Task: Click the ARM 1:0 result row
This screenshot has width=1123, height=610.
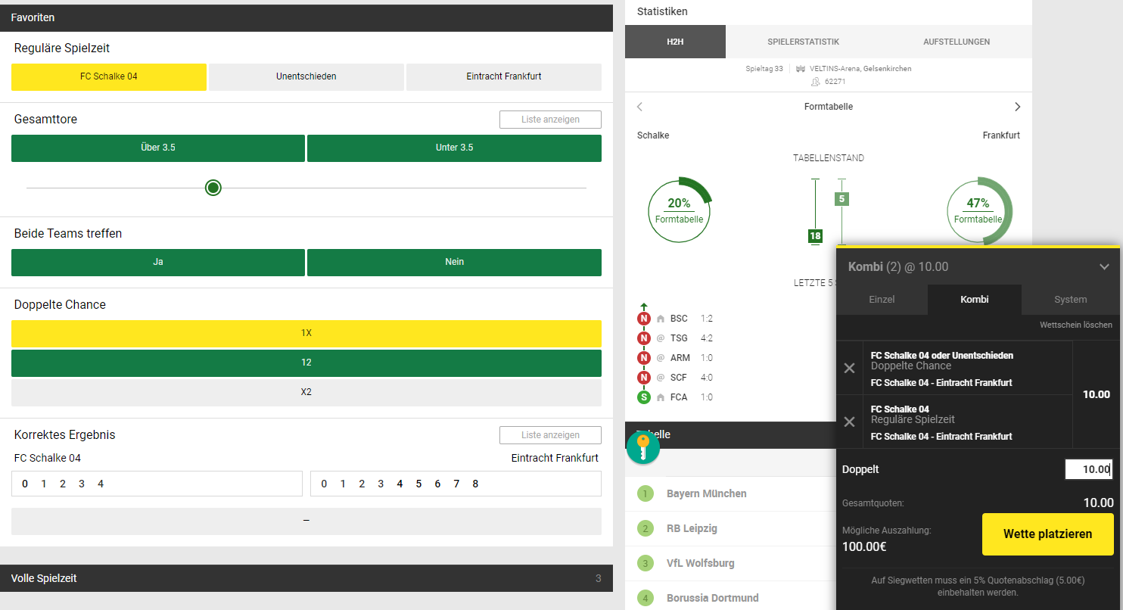Action: (676, 358)
